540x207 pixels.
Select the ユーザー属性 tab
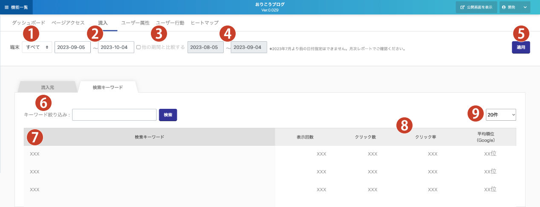coord(135,23)
